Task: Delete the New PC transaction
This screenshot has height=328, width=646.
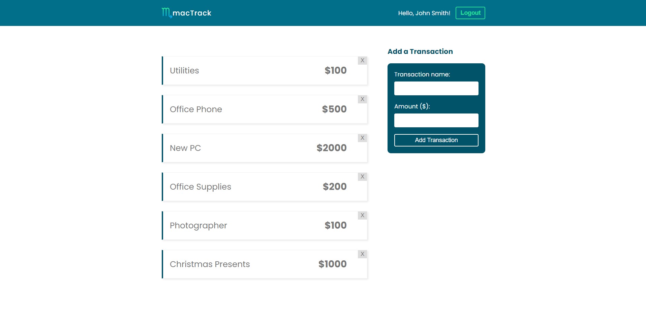Action: point(362,138)
